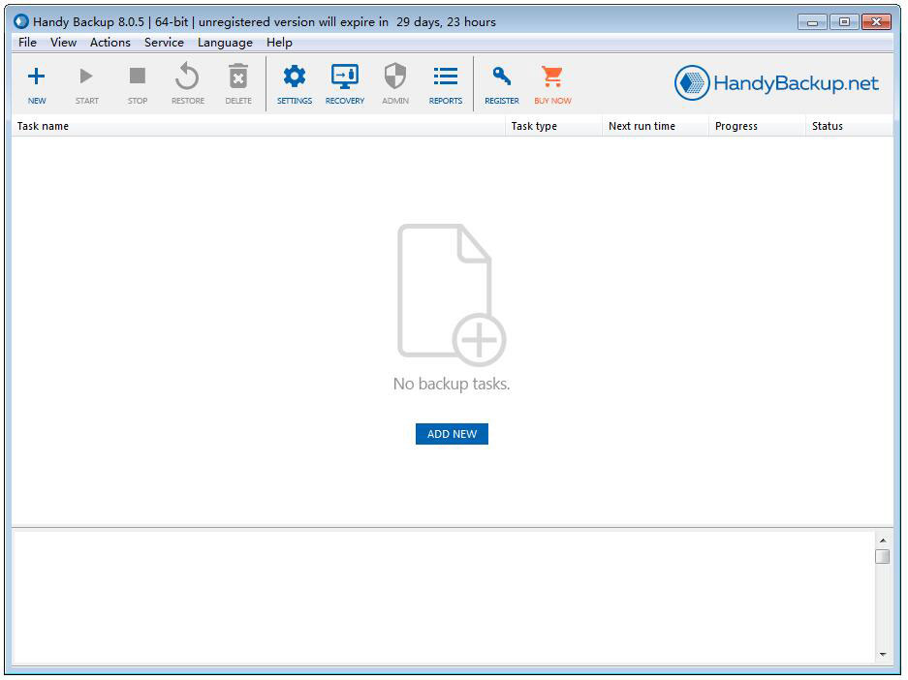The width and height of the screenshot is (908, 680).
Task: Open the RECOVERY monitor icon
Action: tap(344, 76)
